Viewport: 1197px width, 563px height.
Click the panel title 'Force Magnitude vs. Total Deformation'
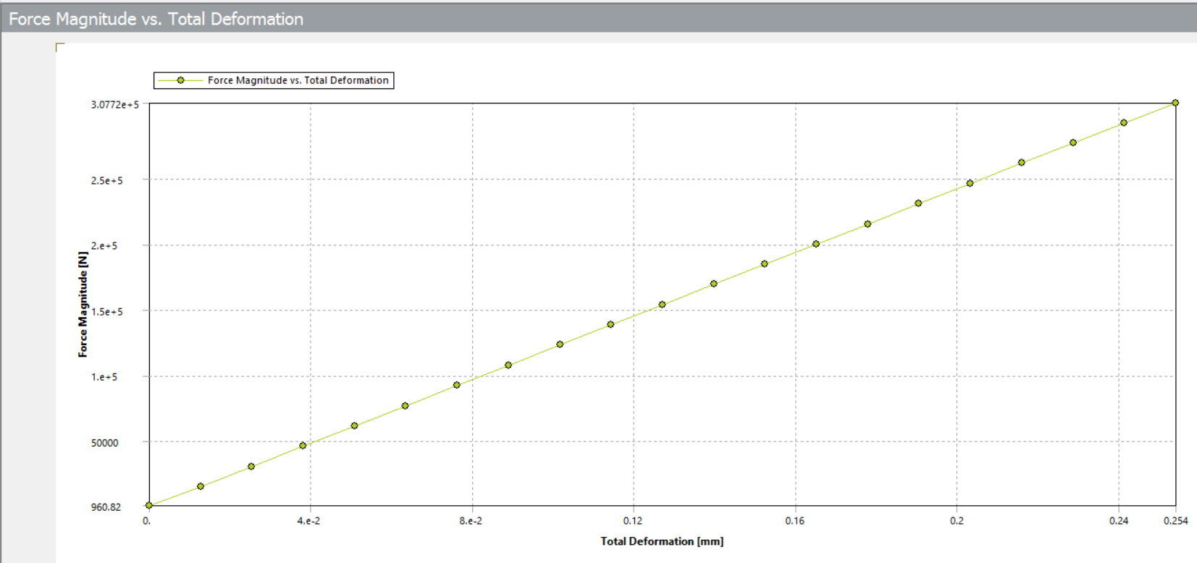[156, 19]
